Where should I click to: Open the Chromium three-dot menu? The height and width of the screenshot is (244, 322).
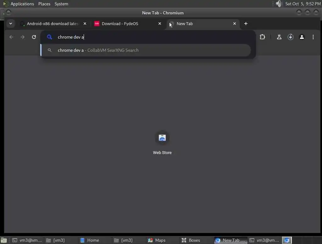pyautogui.click(x=313, y=37)
